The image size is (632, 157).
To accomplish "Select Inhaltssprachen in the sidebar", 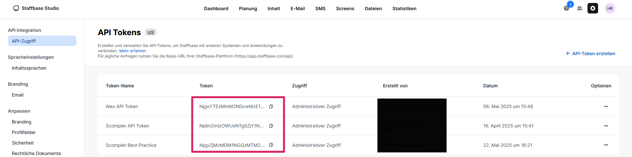I will [29, 68].
